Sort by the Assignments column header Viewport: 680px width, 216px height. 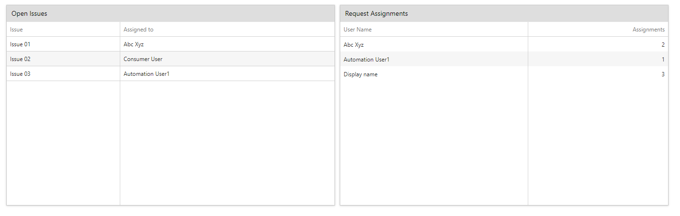point(598,30)
